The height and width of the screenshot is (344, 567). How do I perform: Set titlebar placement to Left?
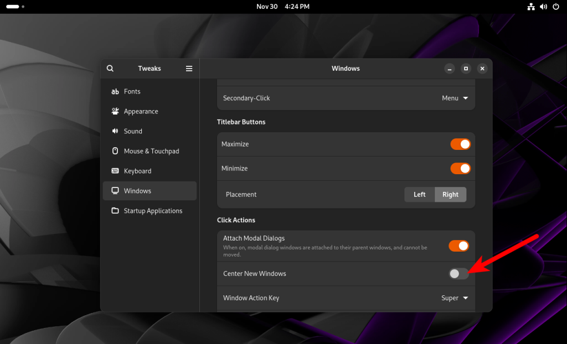point(420,195)
